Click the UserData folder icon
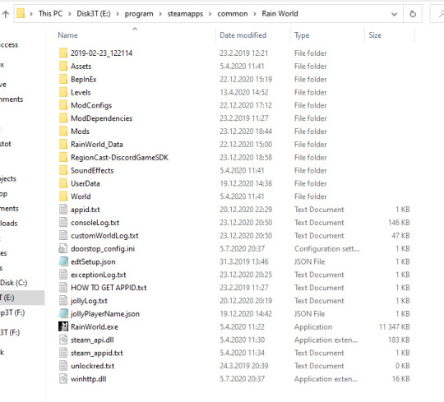The image size is (444, 402). tap(63, 183)
